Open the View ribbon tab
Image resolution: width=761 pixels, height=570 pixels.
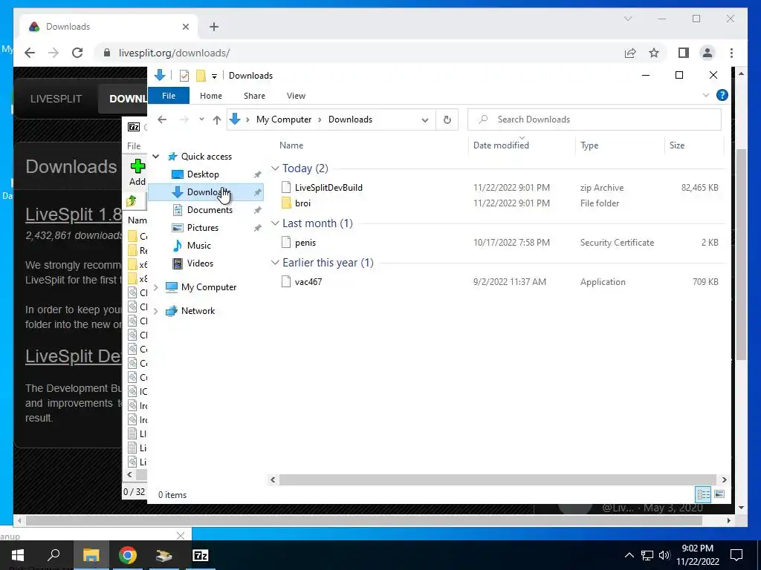coord(296,96)
